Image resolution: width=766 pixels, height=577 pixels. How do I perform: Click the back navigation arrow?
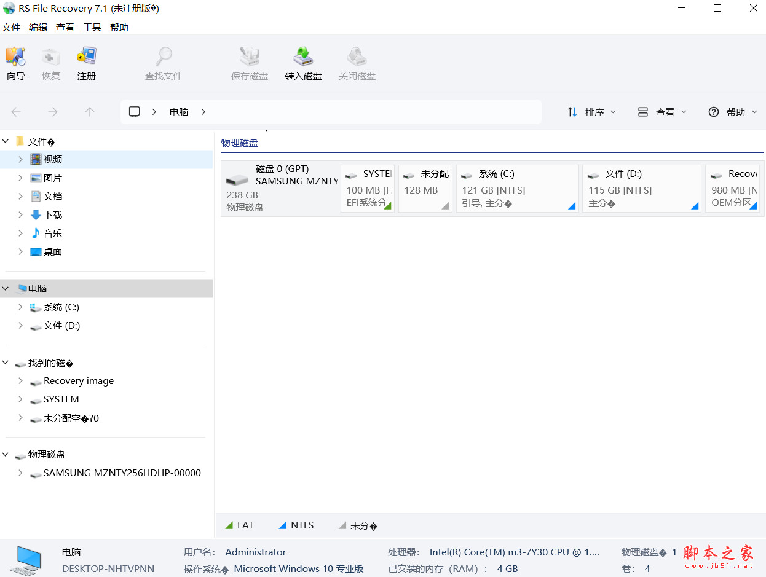click(17, 112)
